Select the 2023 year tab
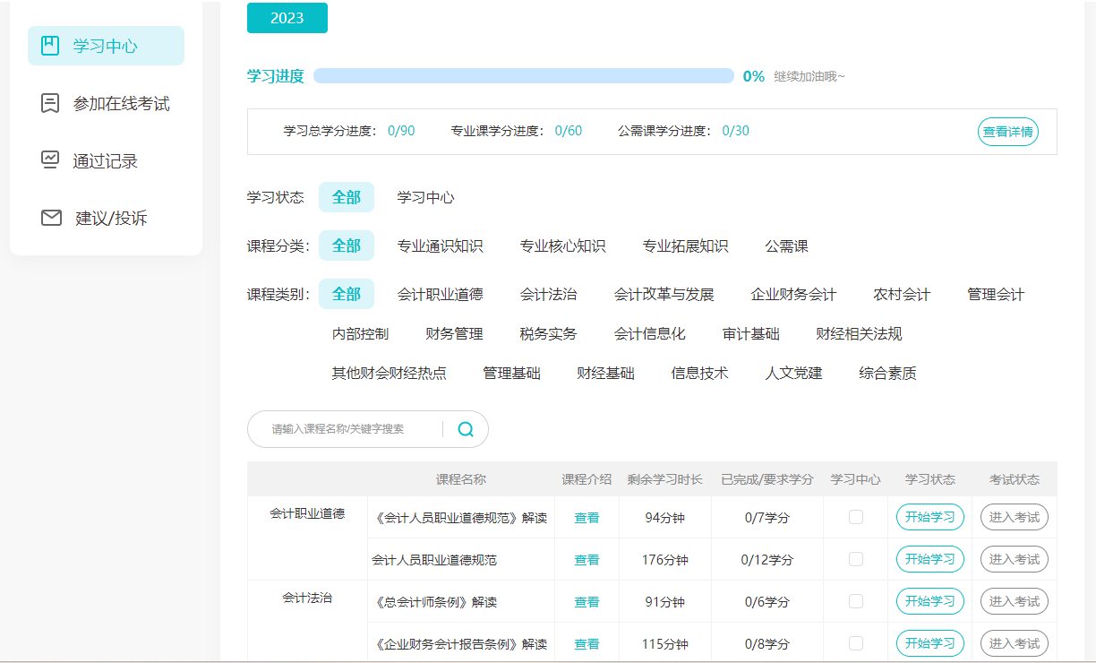The height and width of the screenshot is (663, 1096). [x=287, y=18]
